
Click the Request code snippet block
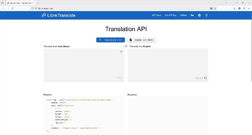(x=84, y=115)
